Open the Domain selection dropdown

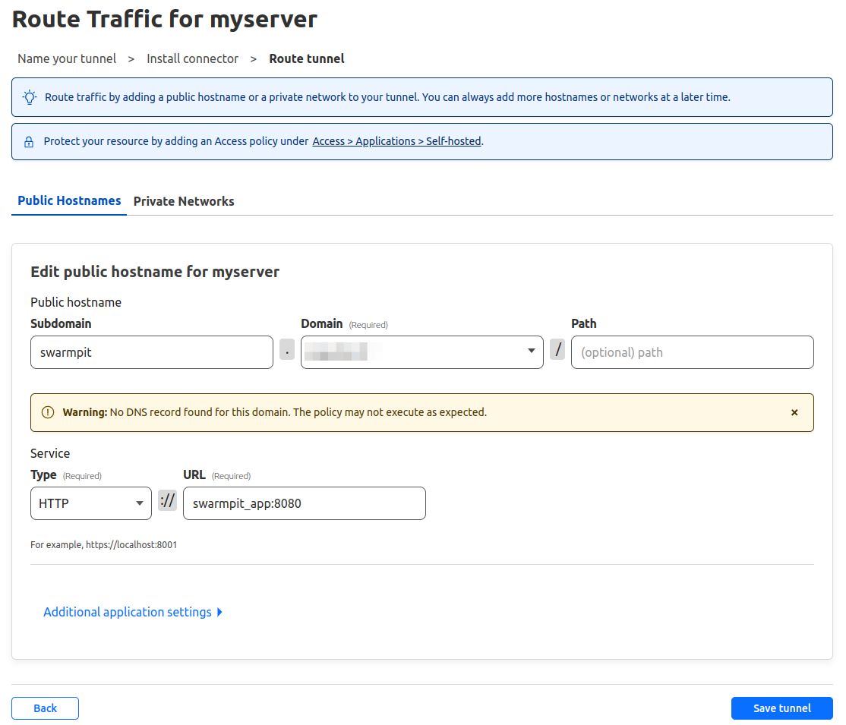422,351
